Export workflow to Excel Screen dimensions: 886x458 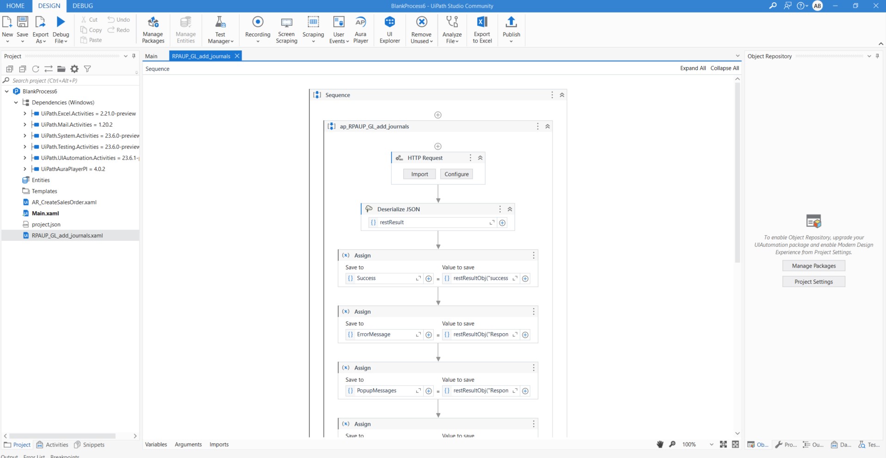(482, 30)
